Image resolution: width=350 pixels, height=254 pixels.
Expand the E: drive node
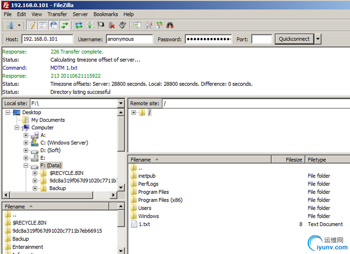(26, 158)
